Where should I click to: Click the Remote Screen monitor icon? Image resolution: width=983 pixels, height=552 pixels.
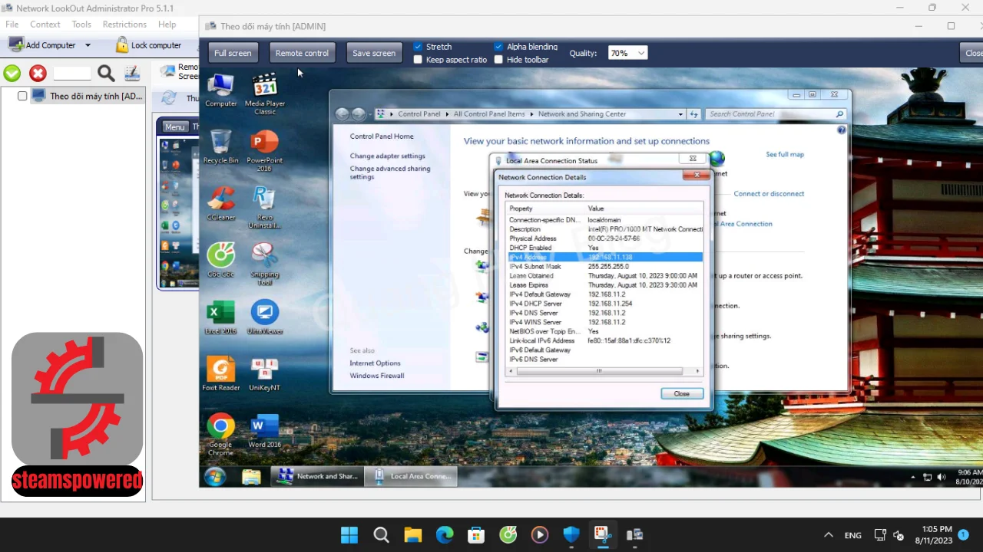pyautogui.click(x=167, y=72)
